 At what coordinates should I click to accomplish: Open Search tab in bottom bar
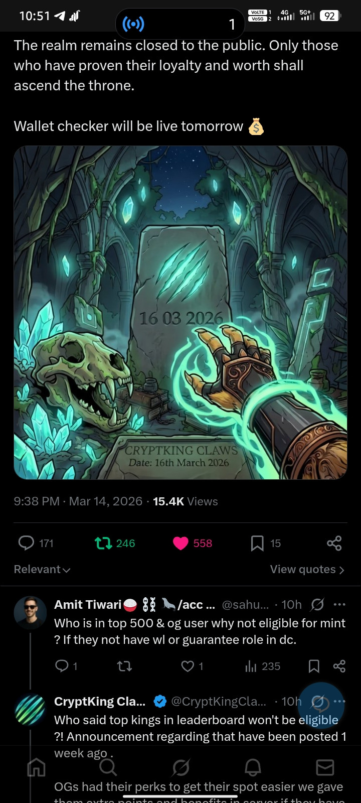(108, 767)
